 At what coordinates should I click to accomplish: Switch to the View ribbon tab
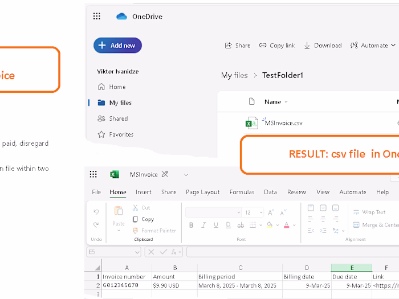pos(323,192)
